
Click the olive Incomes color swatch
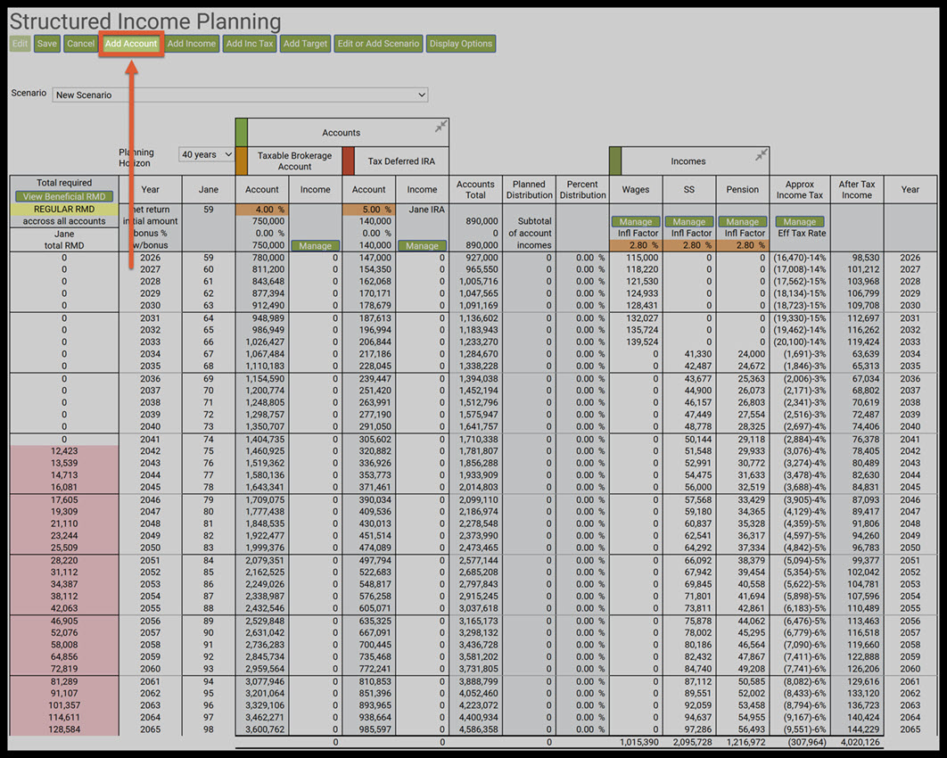614,161
